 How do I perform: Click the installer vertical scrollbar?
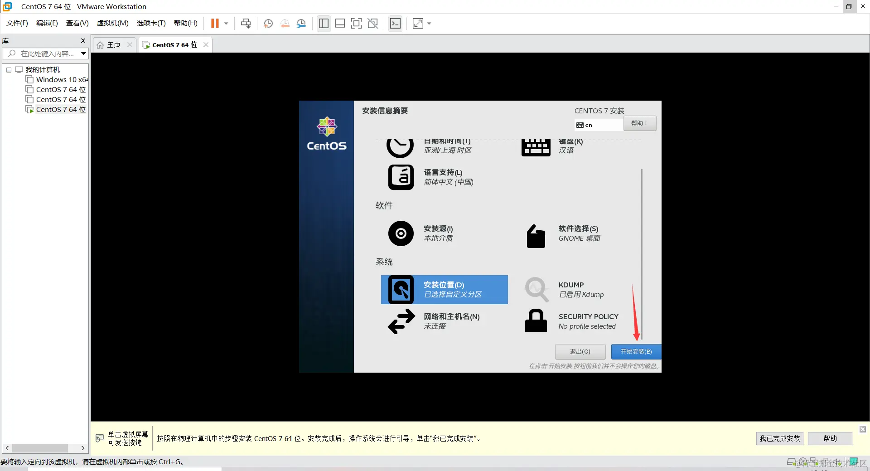point(642,254)
